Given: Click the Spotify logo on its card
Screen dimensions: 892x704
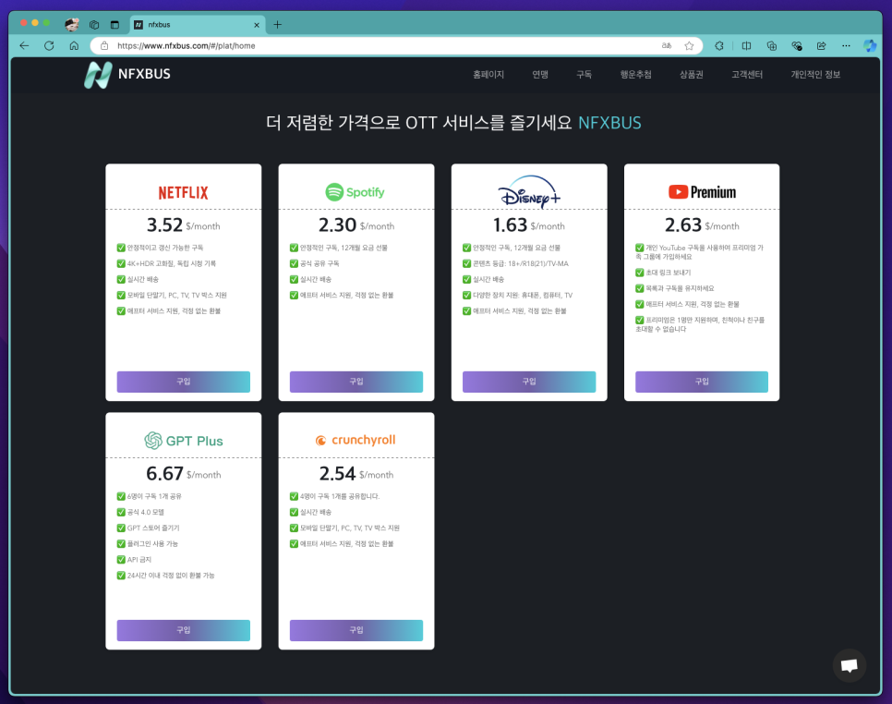Looking at the screenshot, I should tap(355, 192).
